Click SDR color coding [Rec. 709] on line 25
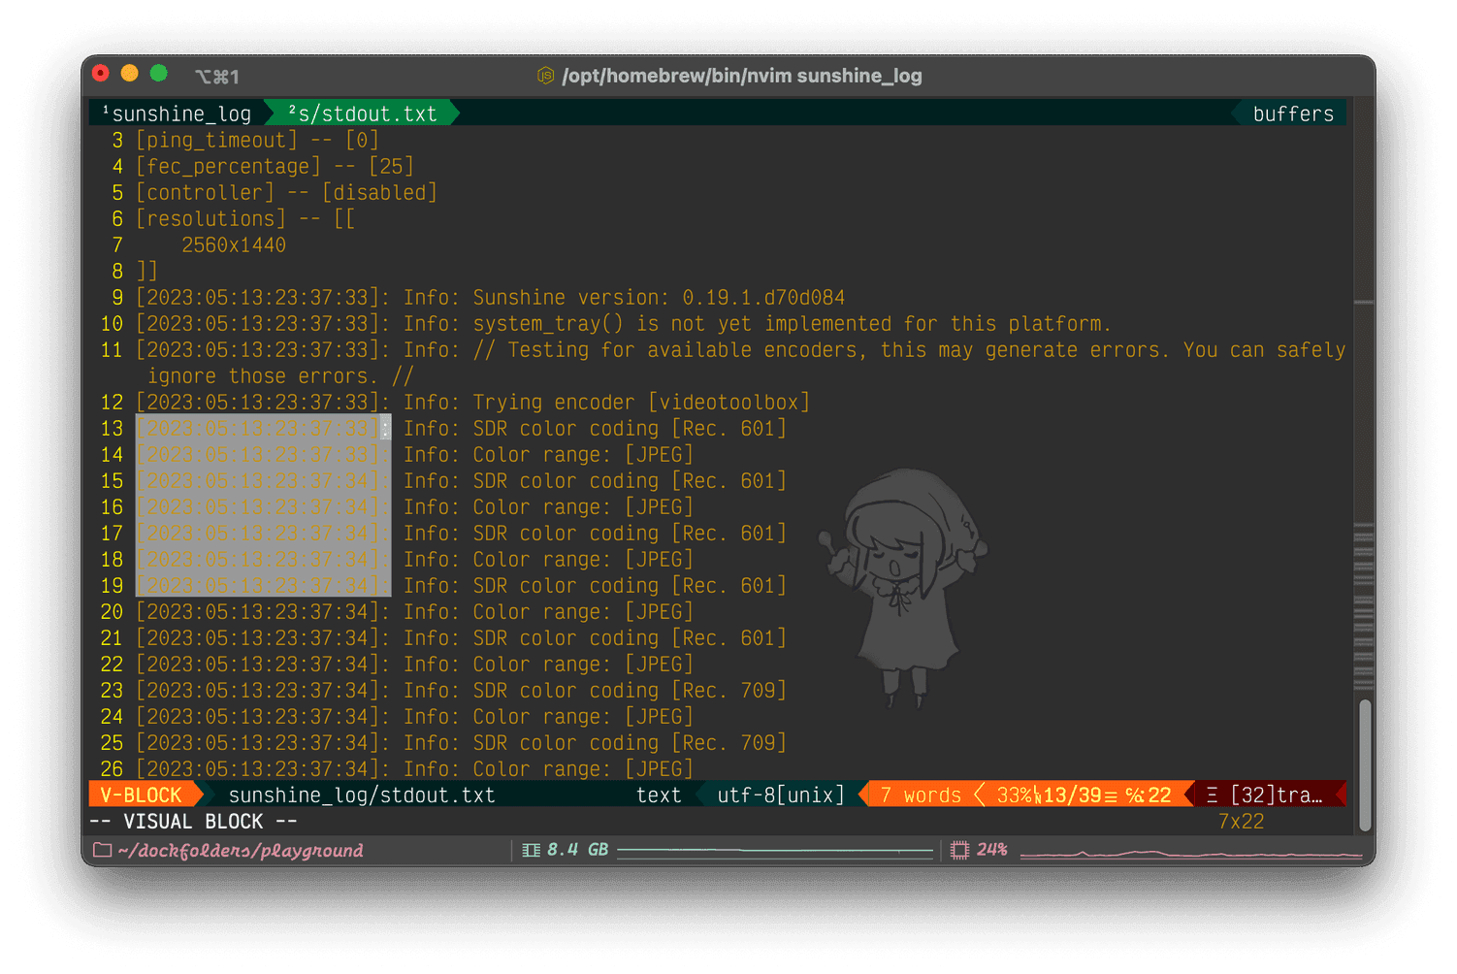Image resolution: width=1457 pixels, height=974 pixels. [x=630, y=743]
